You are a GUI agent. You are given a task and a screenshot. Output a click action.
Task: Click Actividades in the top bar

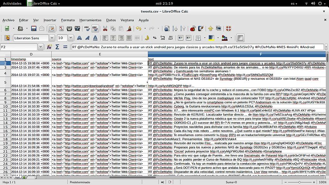pyautogui.click(x=12, y=3)
